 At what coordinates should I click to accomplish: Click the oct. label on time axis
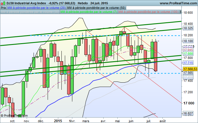pyautogui.click(x=13, y=121)
